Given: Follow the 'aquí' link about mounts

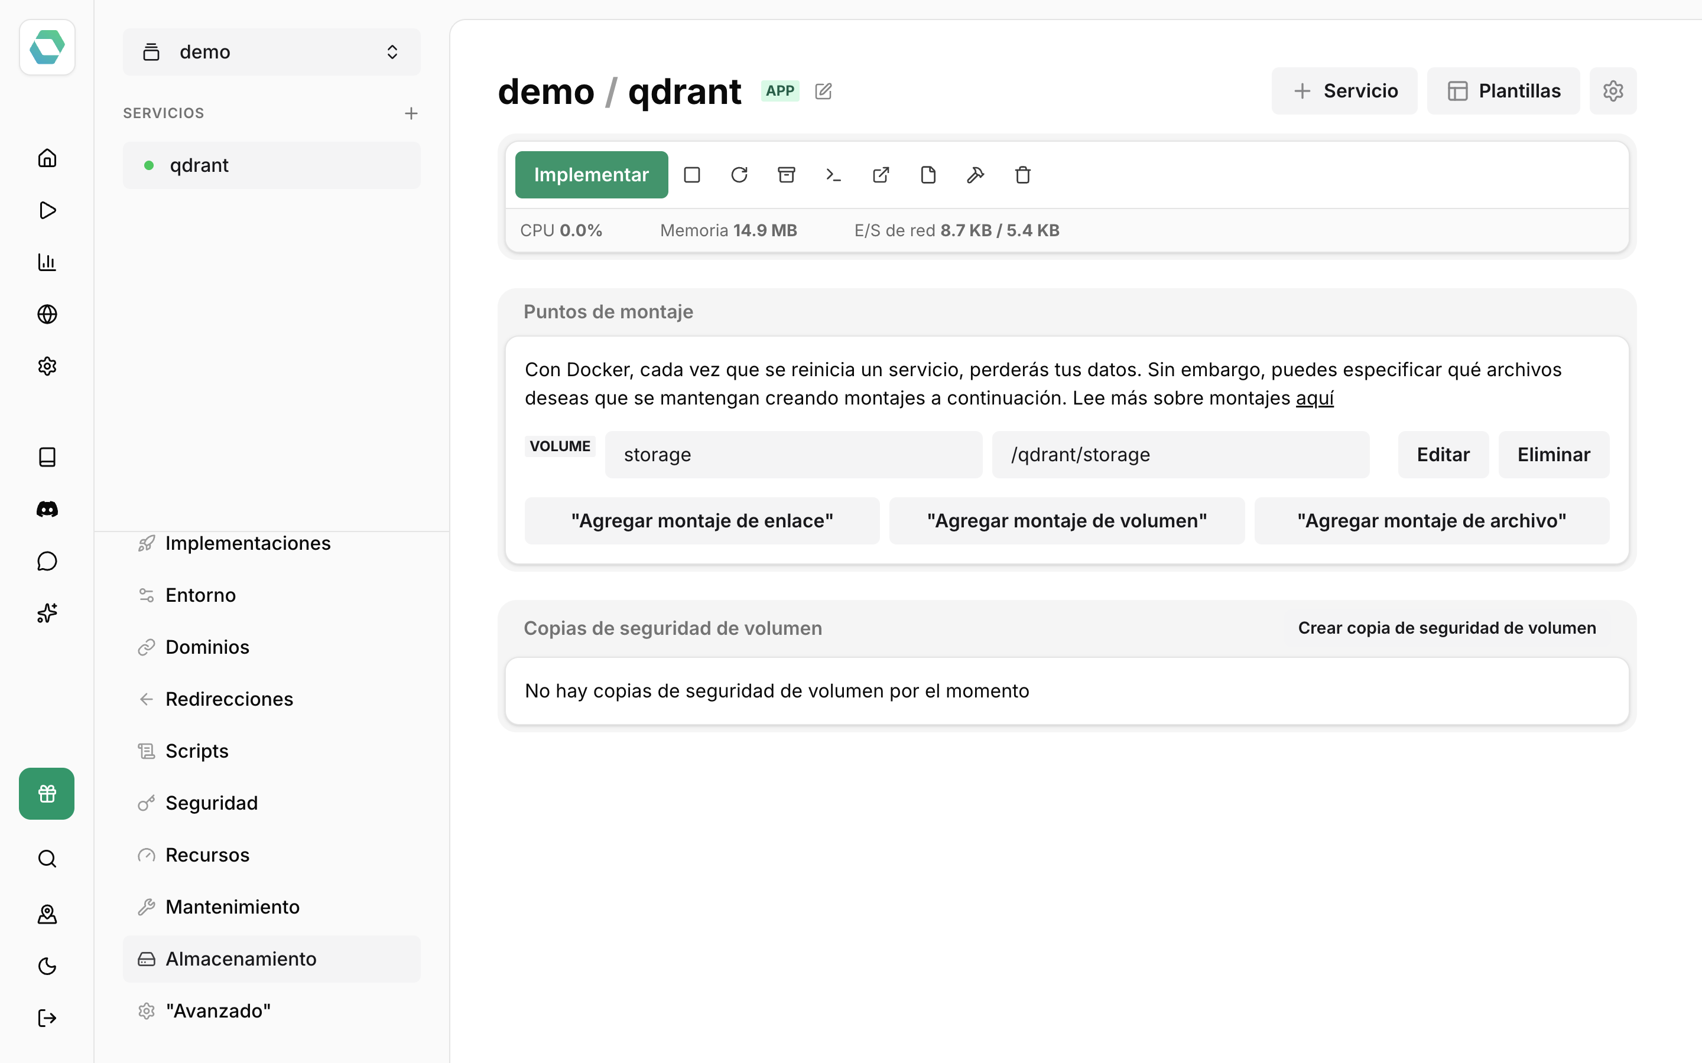Looking at the screenshot, I should click(1314, 398).
